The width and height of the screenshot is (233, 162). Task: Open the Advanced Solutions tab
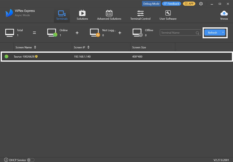click(109, 15)
